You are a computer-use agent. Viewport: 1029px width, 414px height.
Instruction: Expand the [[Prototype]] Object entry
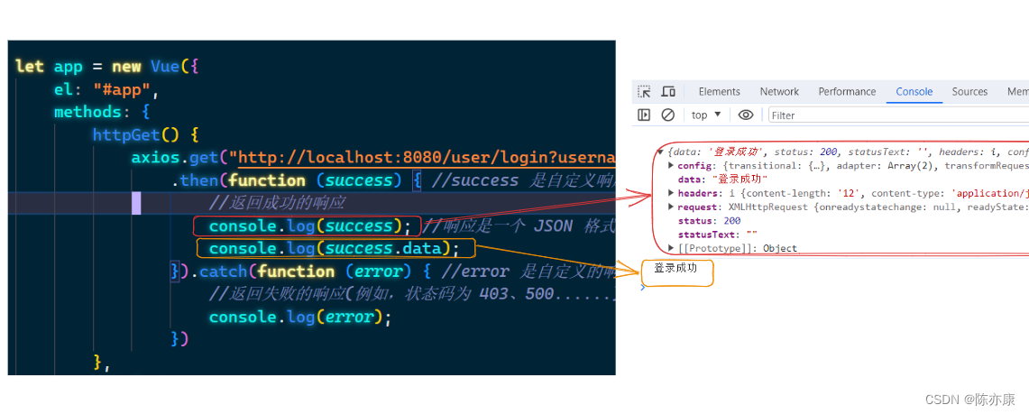tap(671, 248)
